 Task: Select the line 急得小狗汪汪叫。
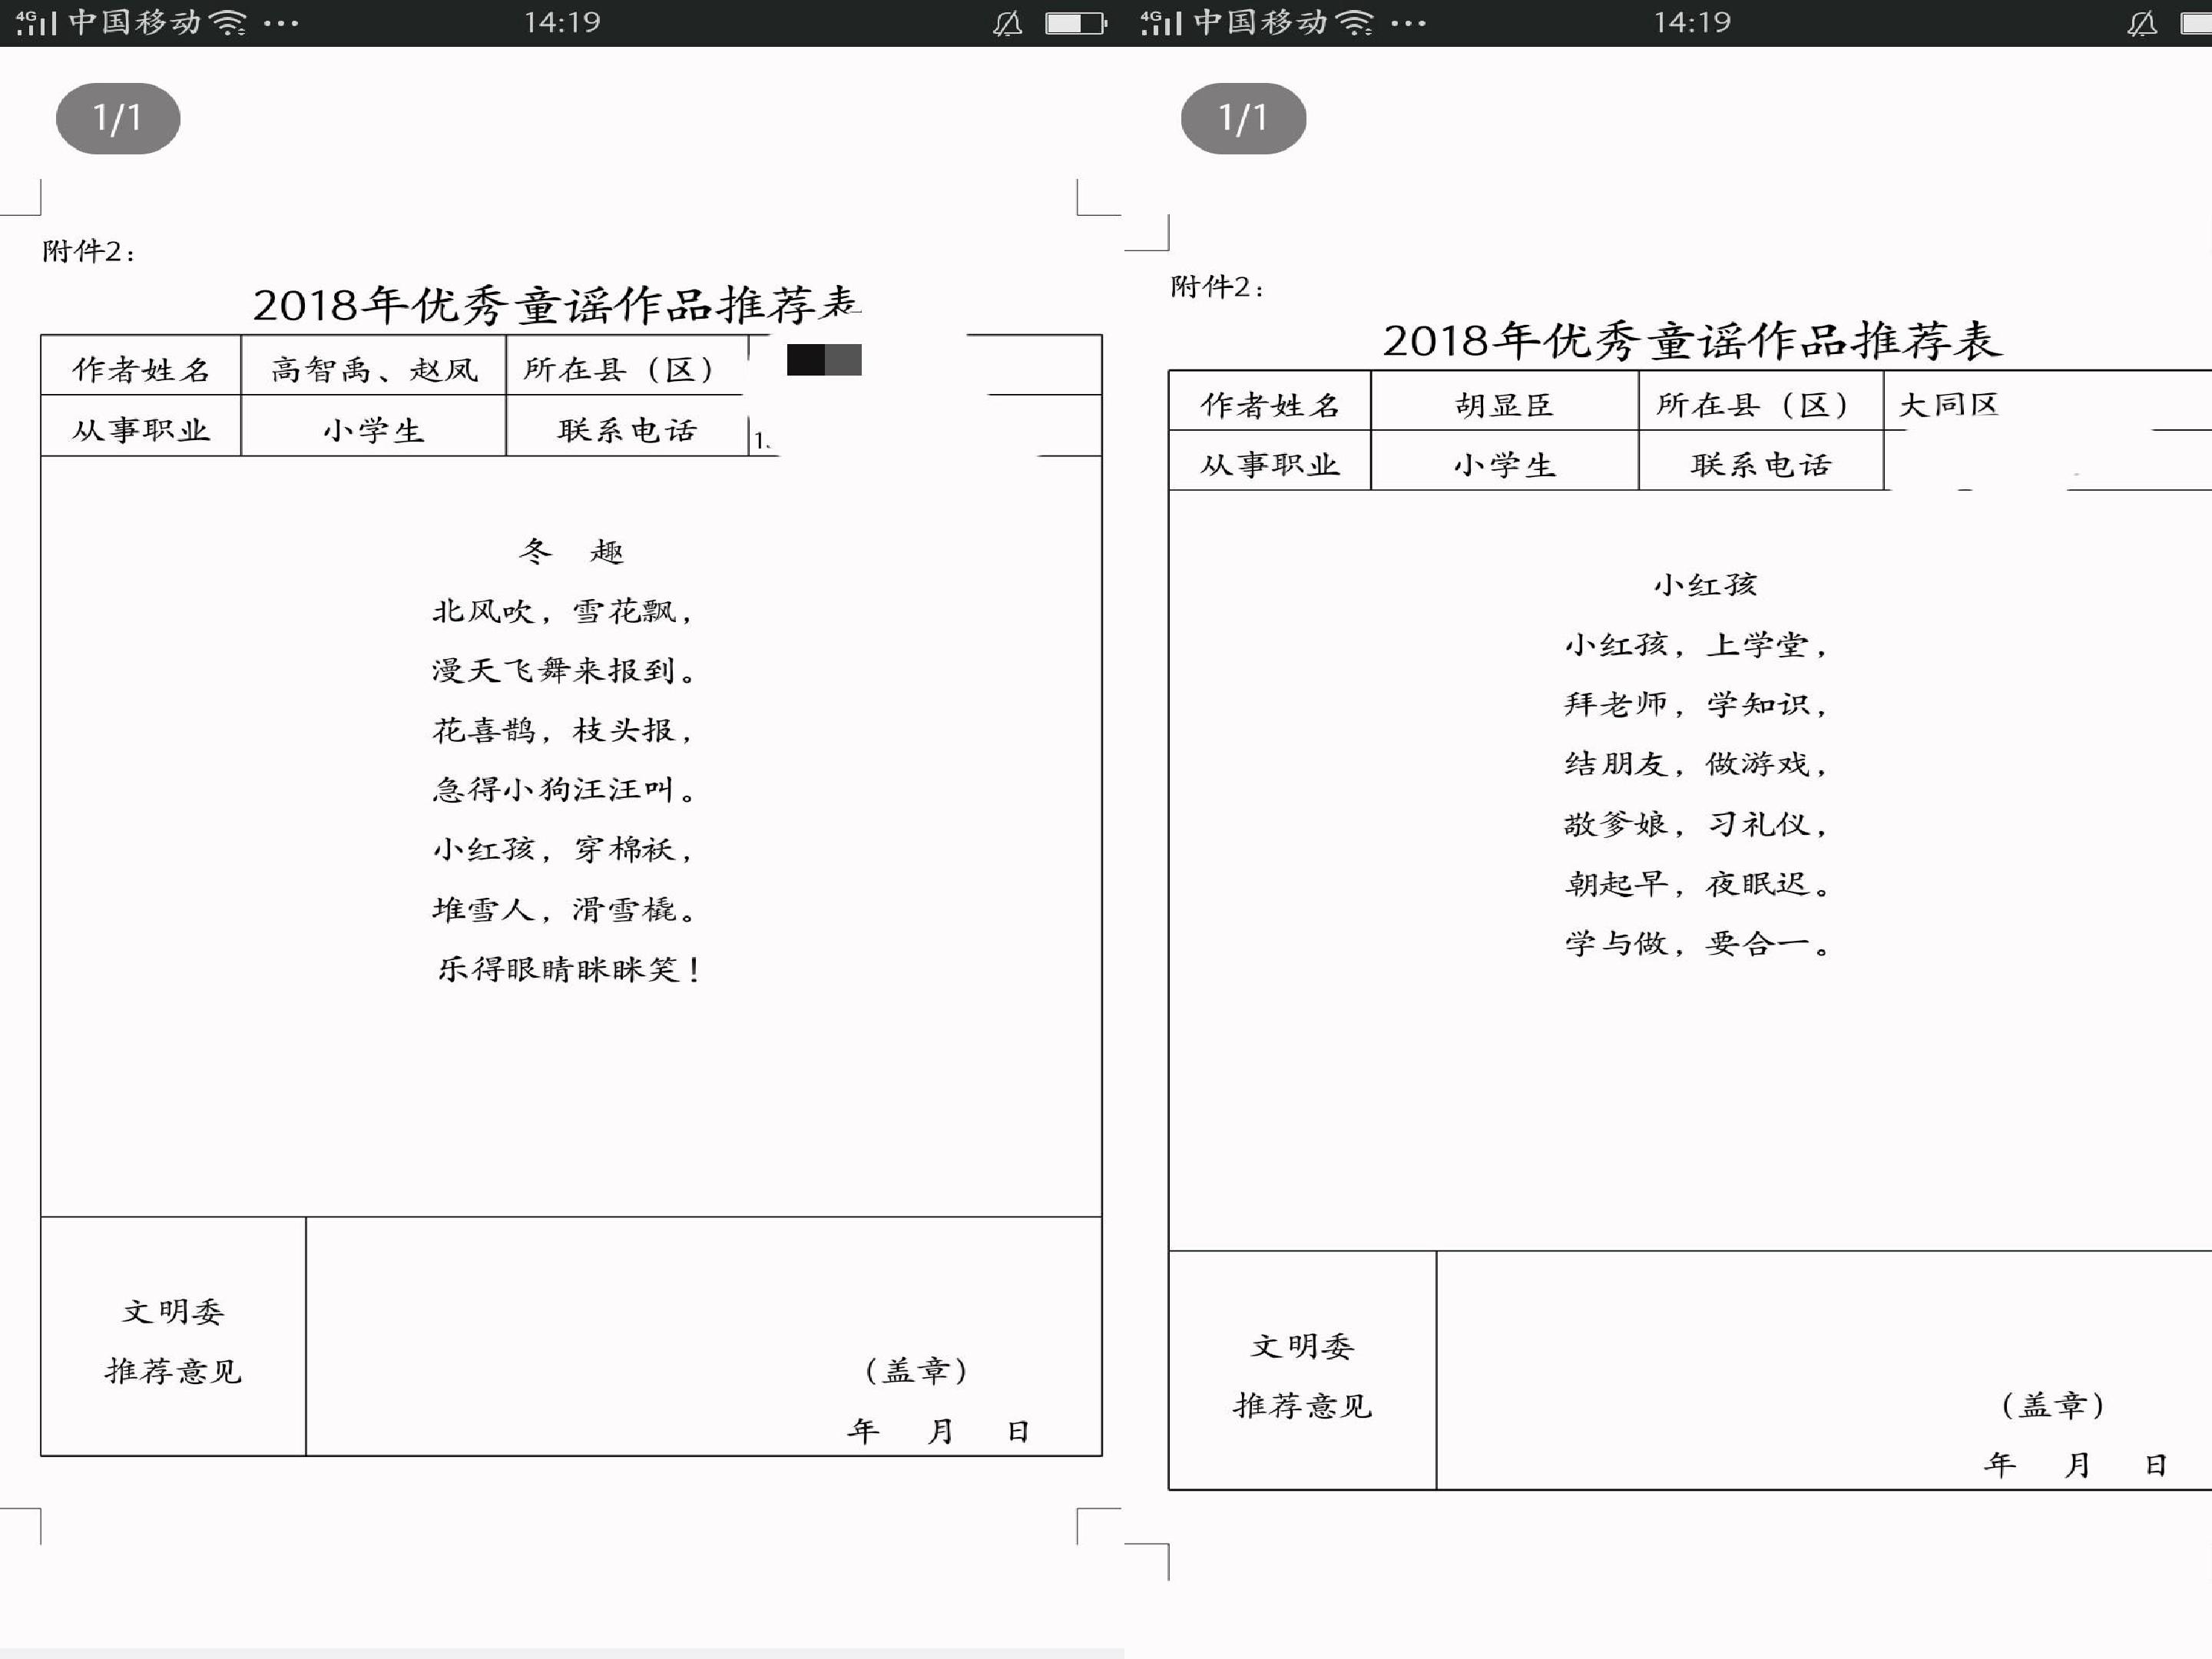point(563,789)
